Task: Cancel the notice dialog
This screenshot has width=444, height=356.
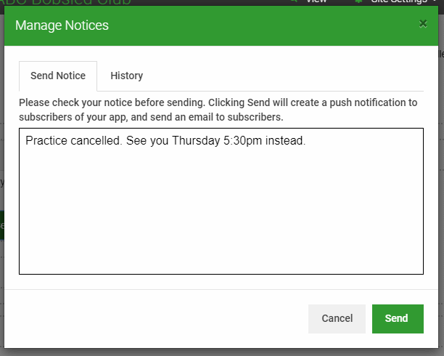Action: 337,318
